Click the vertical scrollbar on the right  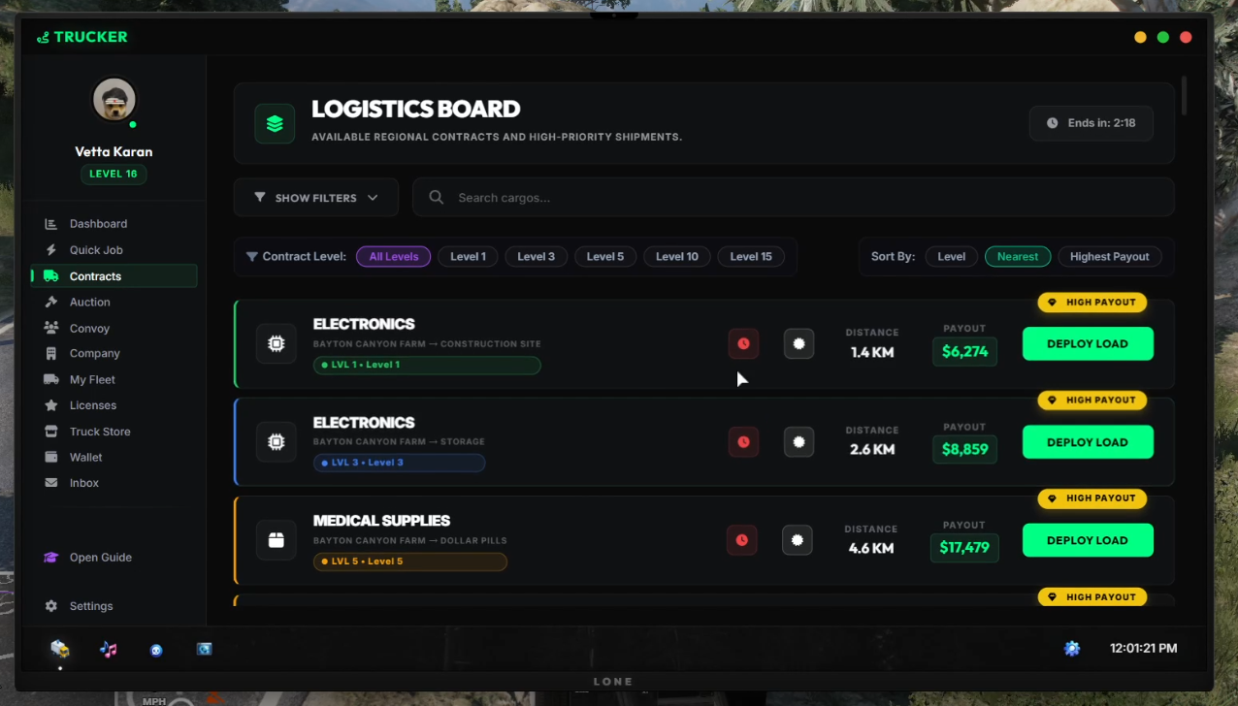point(1184,95)
